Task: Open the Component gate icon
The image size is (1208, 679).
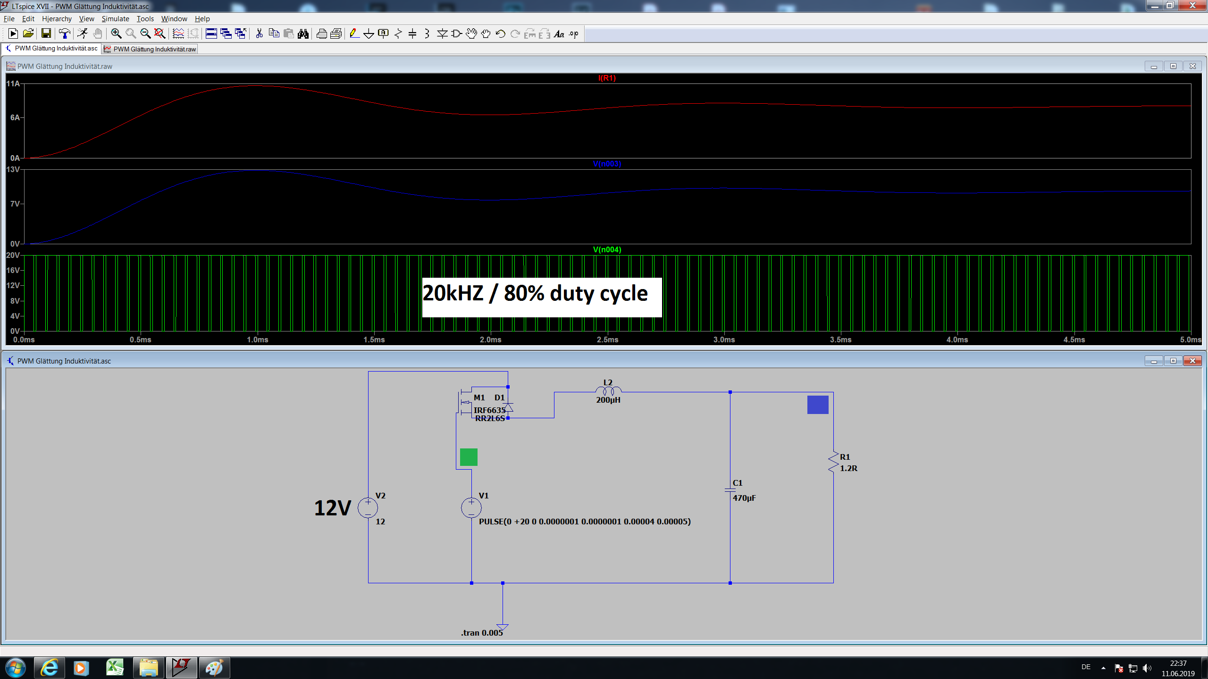Action: [x=457, y=33]
